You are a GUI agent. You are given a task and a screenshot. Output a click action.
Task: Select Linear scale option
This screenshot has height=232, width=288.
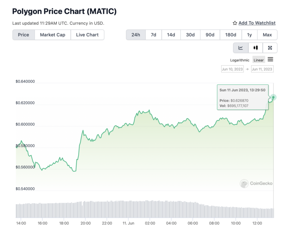[259, 60]
